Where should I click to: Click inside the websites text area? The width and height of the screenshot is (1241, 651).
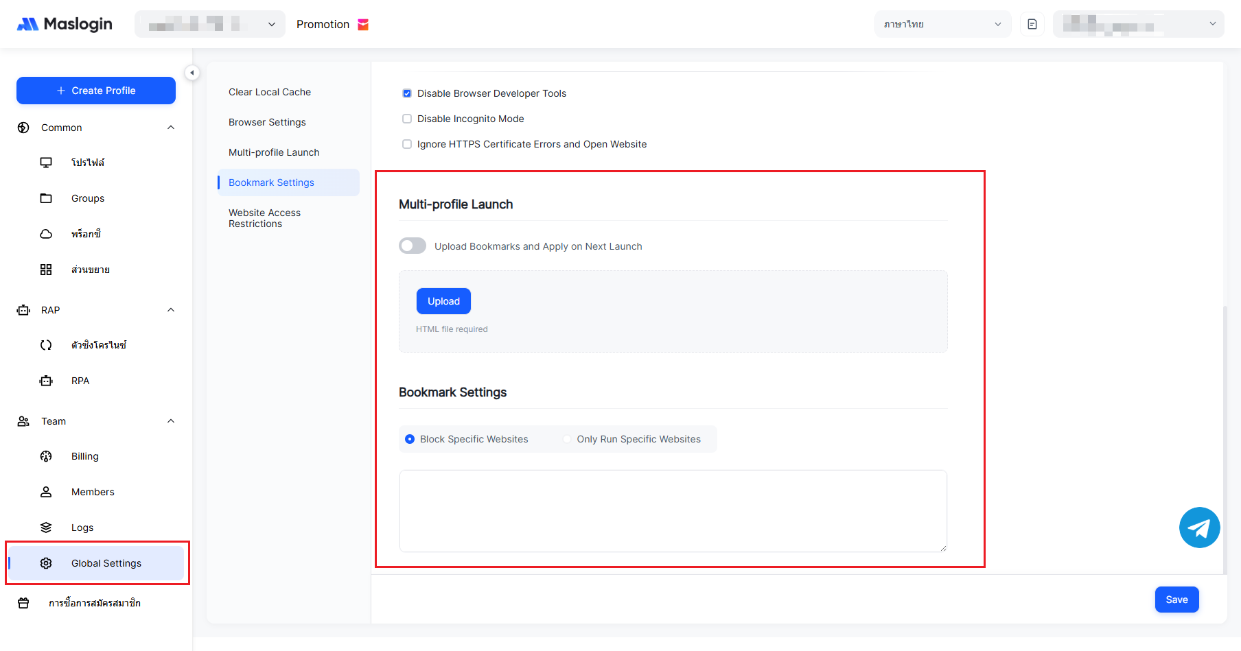pyautogui.click(x=673, y=511)
